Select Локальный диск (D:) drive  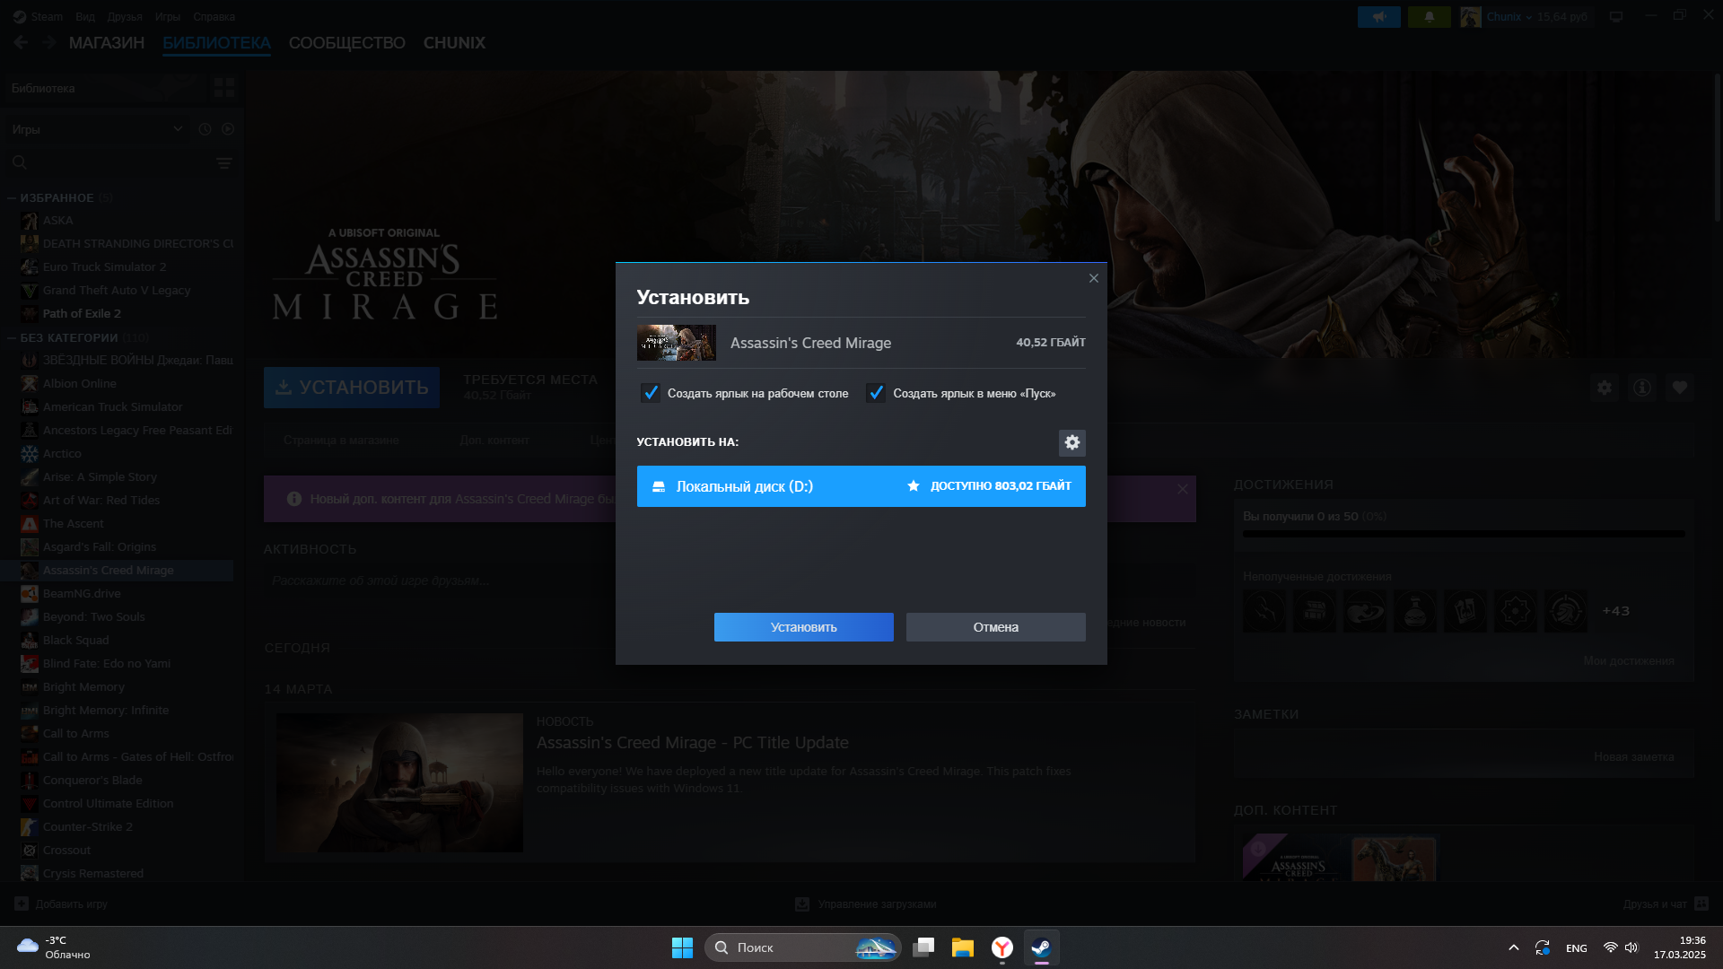861,486
